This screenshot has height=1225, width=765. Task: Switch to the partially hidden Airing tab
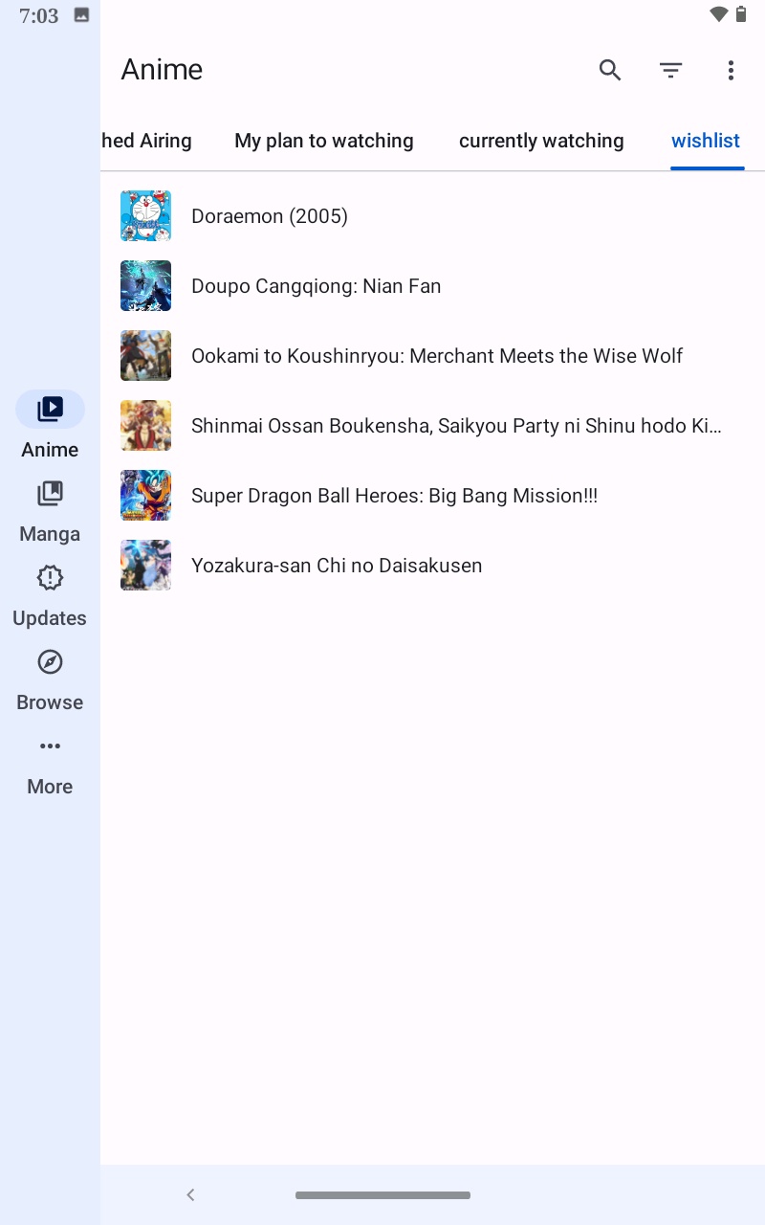coord(146,141)
